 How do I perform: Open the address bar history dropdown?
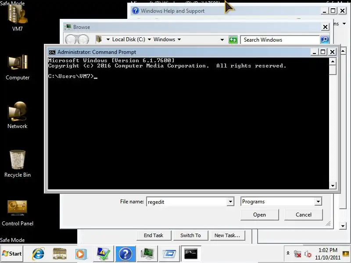(x=222, y=40)
